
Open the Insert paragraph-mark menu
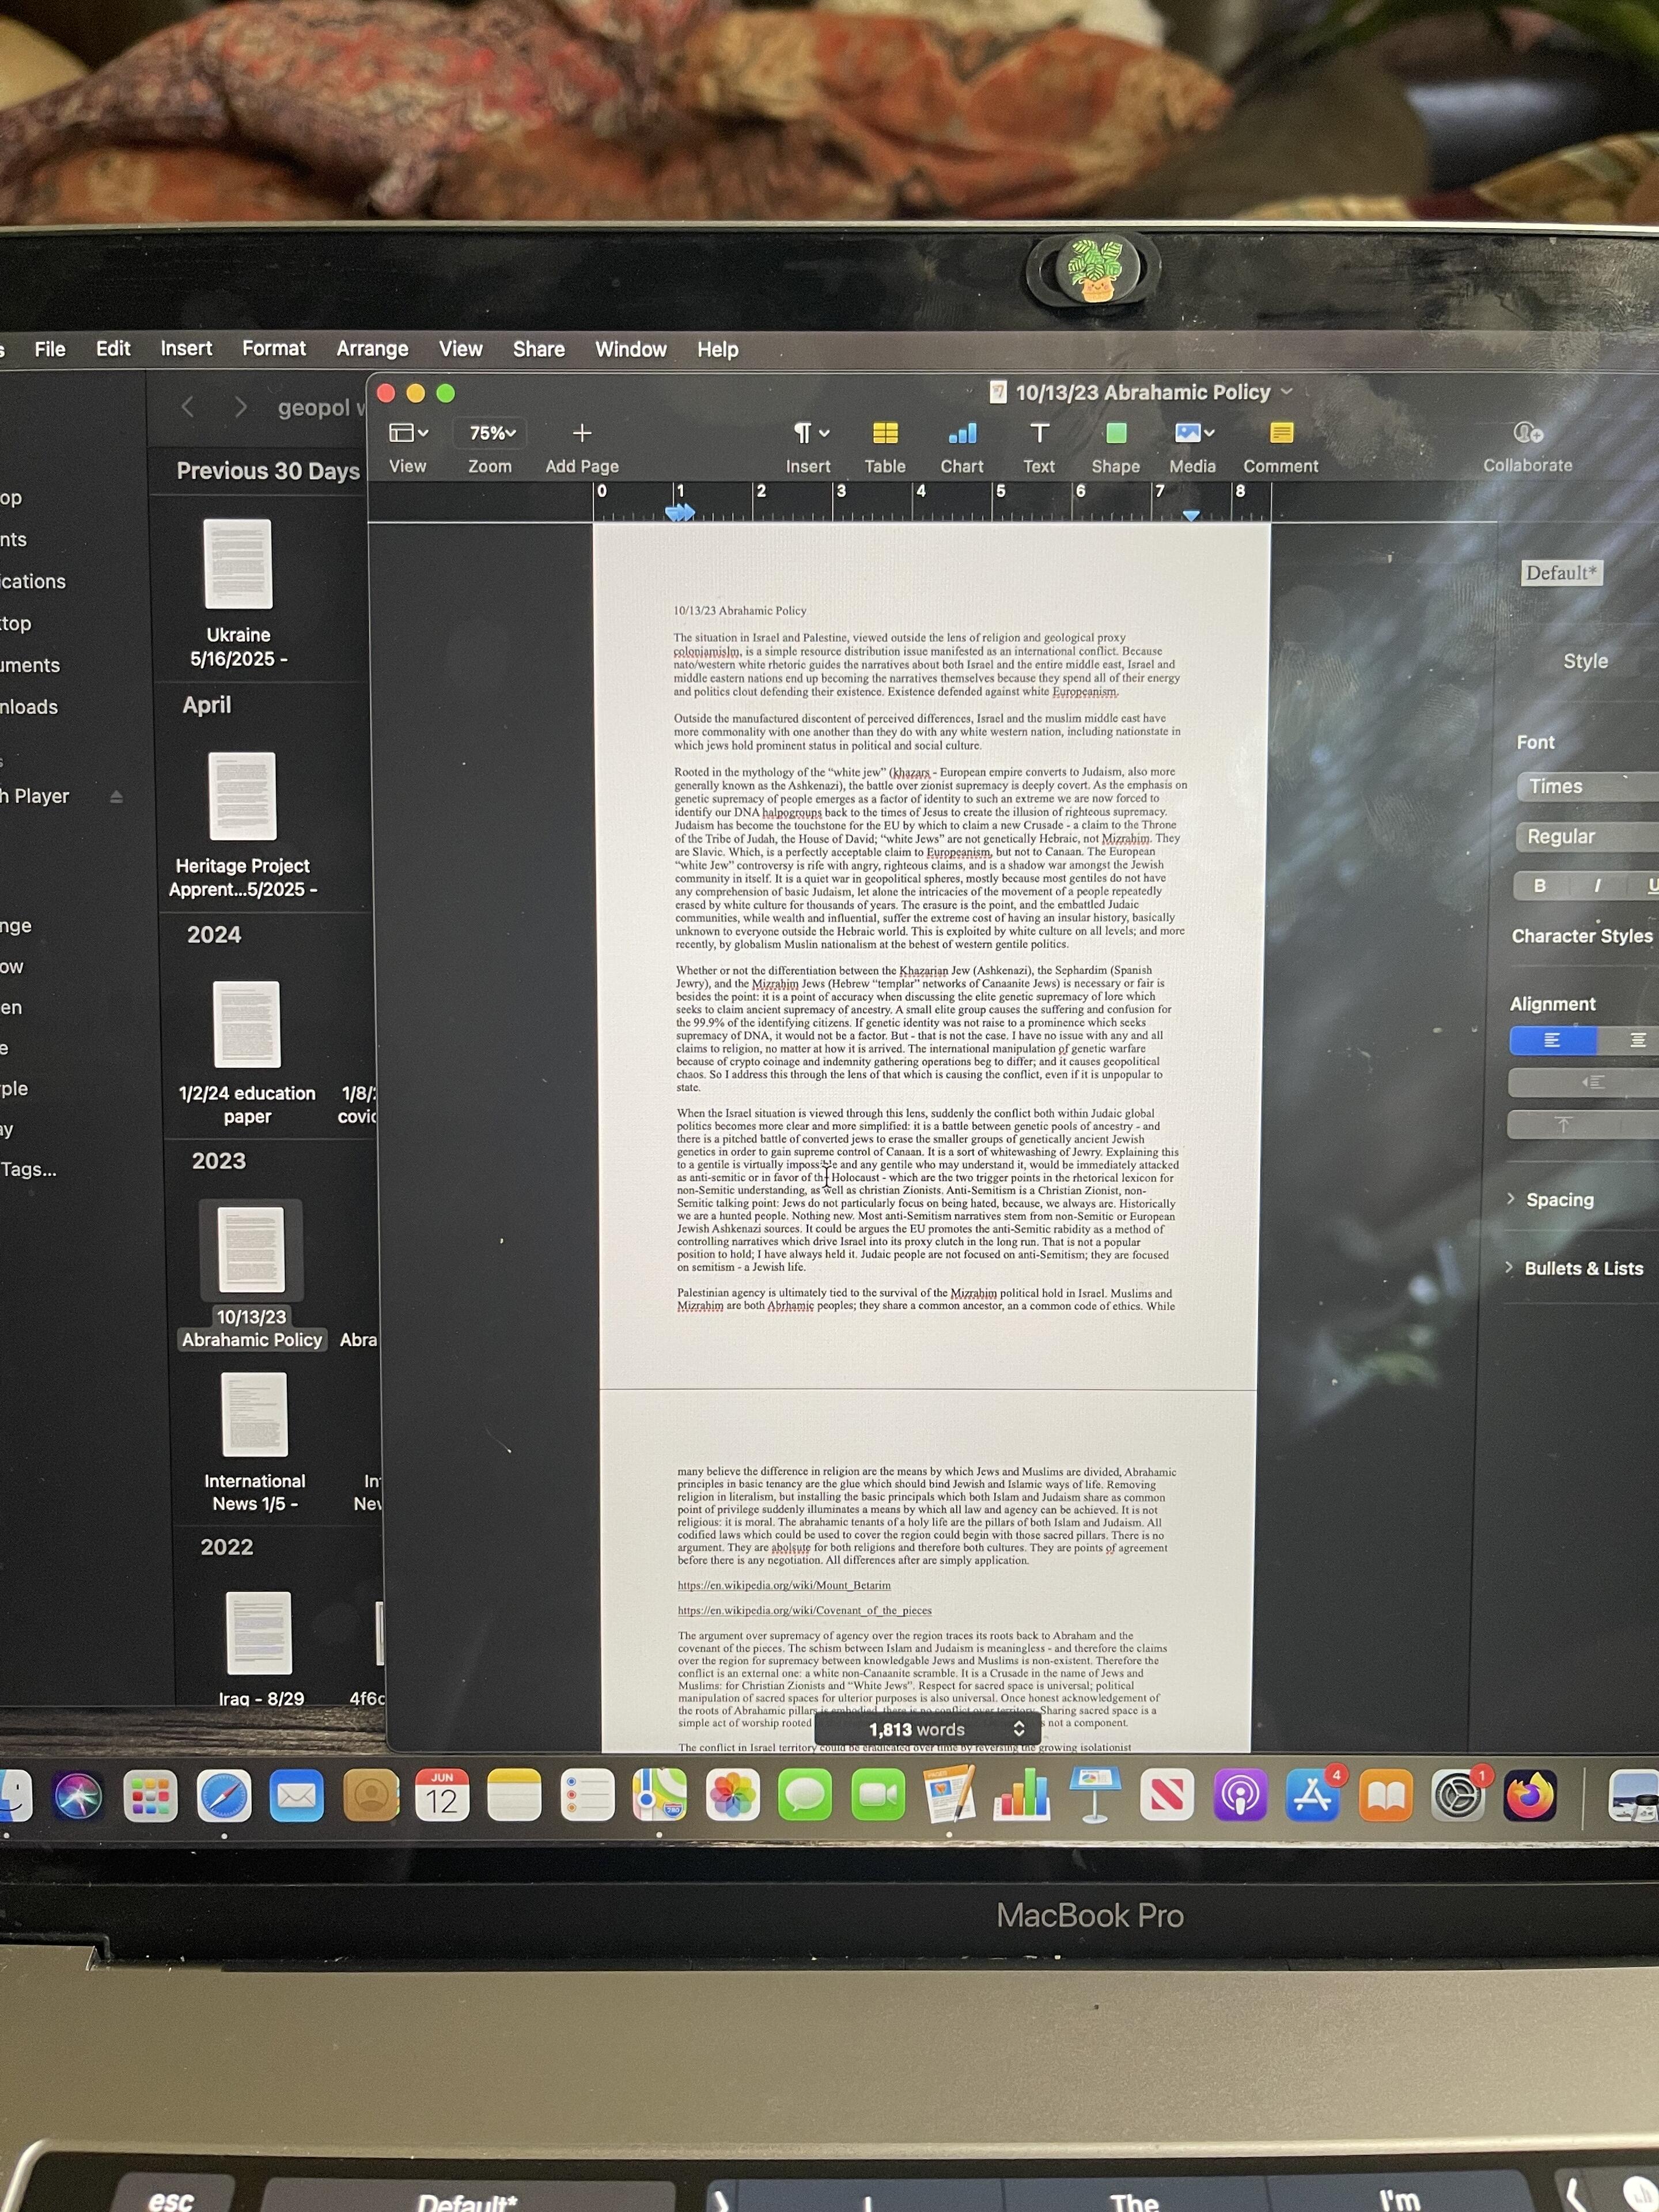click(x=811, y=433)
